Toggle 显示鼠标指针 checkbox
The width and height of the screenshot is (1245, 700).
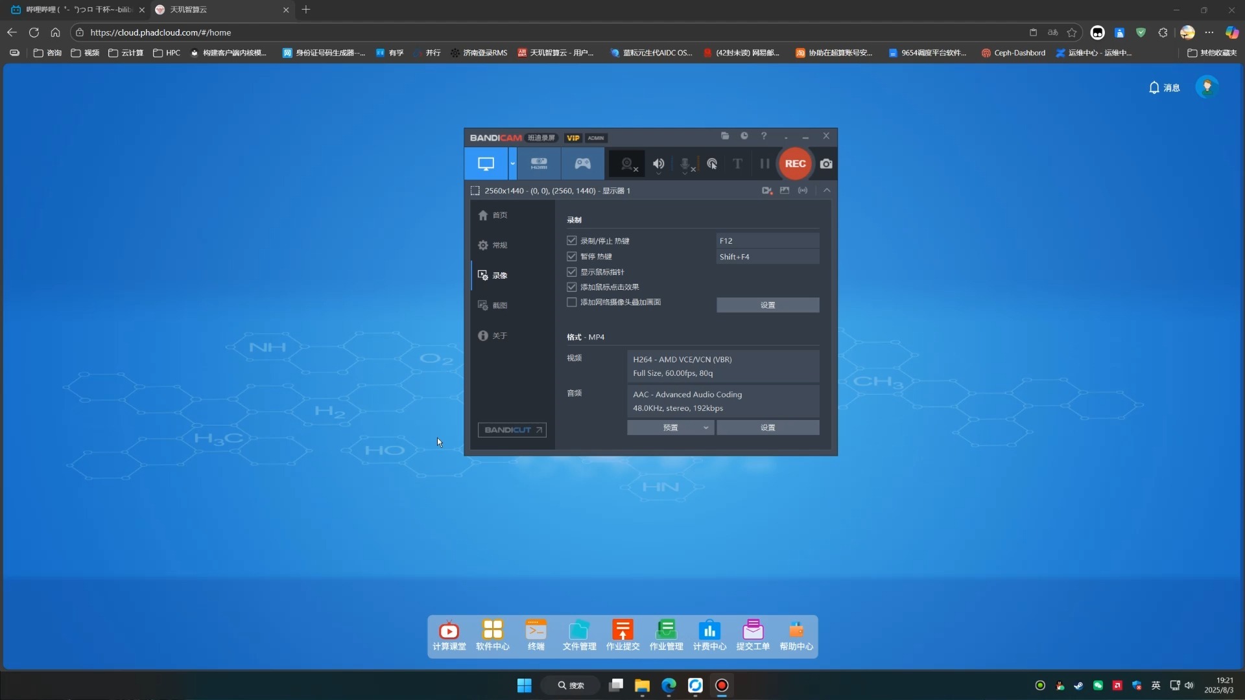pyautogui.click(x=572, y=272)
